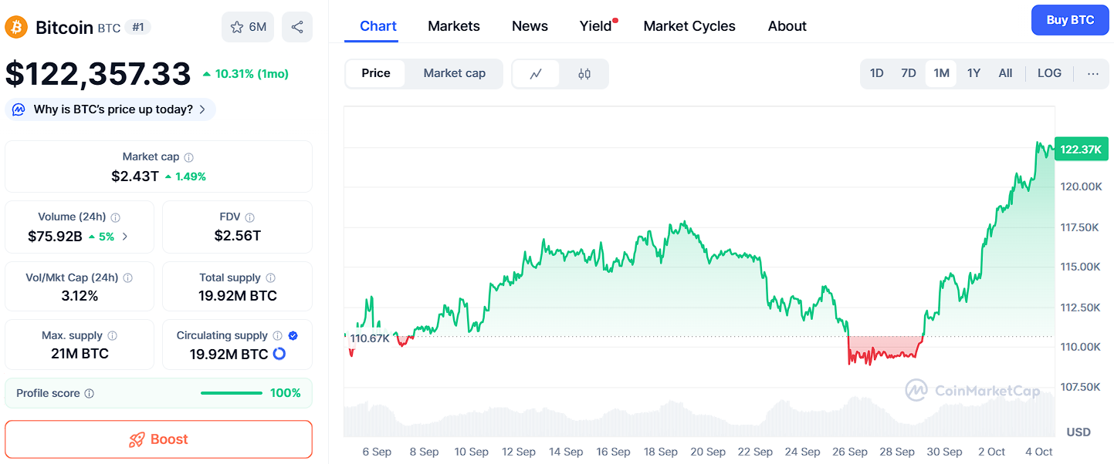Click the Profile score progress bar

[231, 393]
